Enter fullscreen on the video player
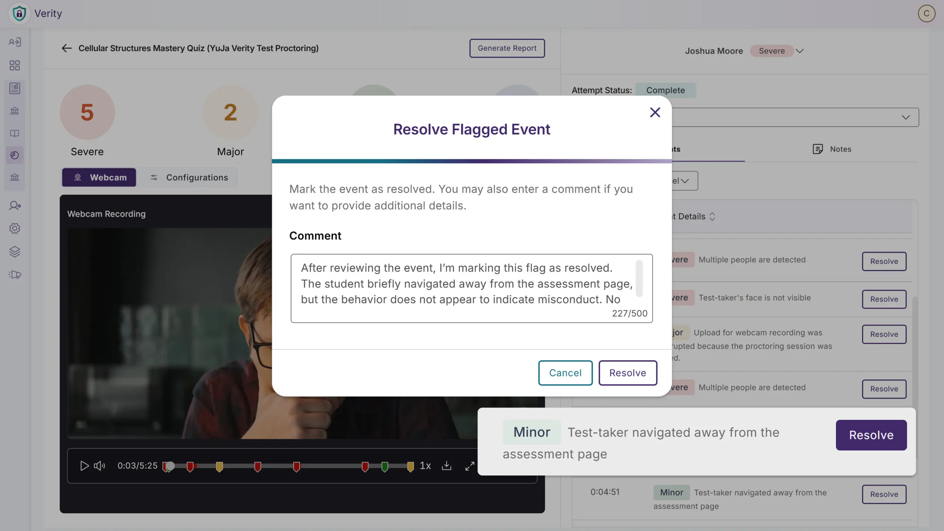 [469, 466]
